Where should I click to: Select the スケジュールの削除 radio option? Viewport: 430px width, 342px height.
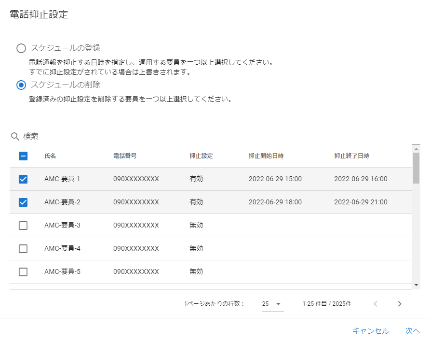(x=21, y=85)
